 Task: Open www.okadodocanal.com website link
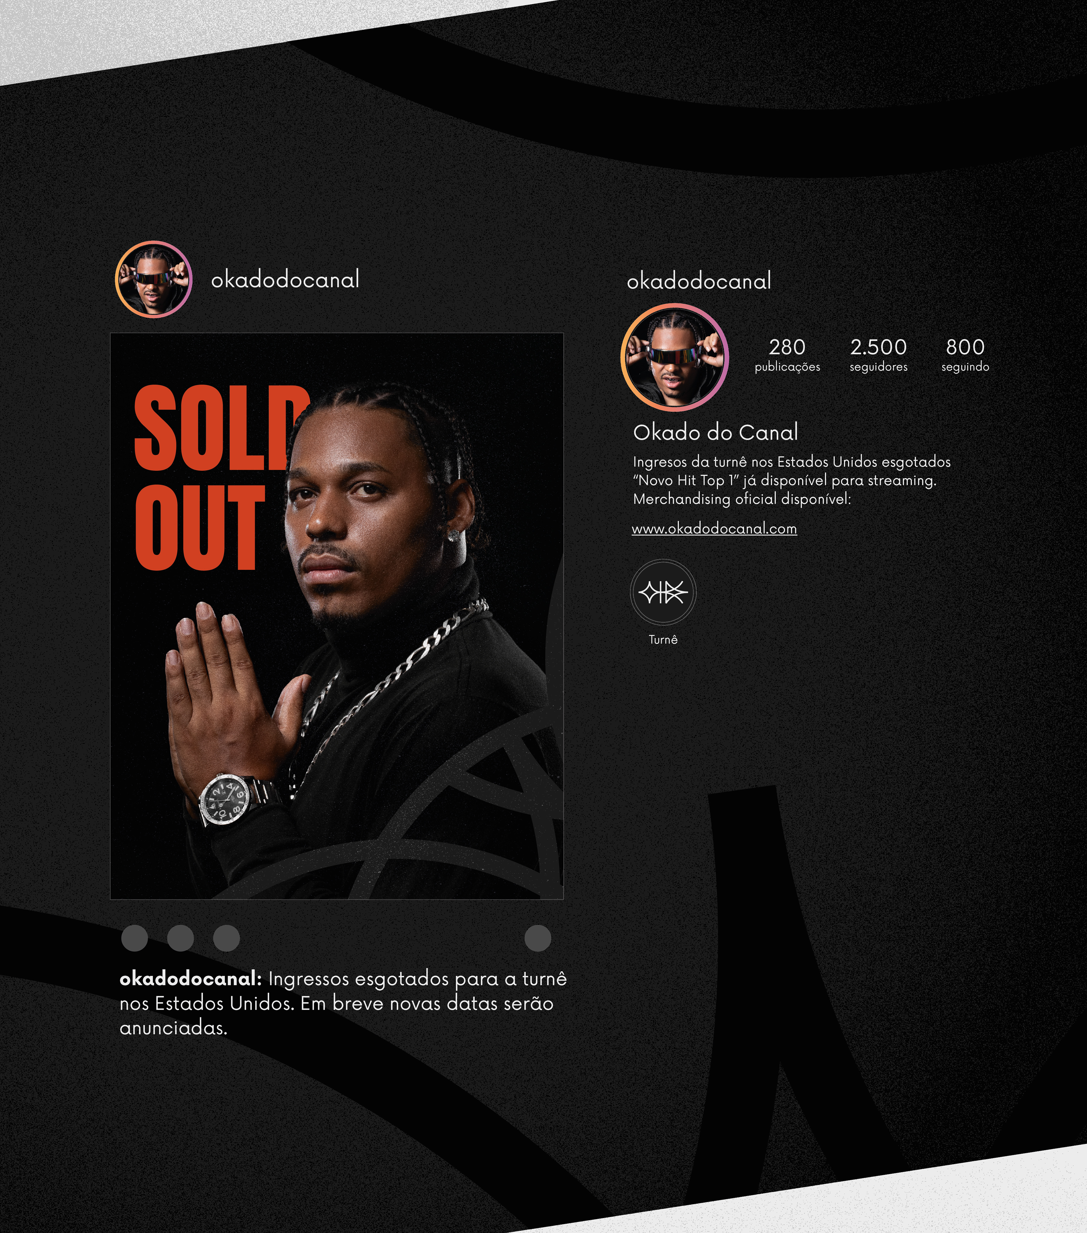click(714, 529)
